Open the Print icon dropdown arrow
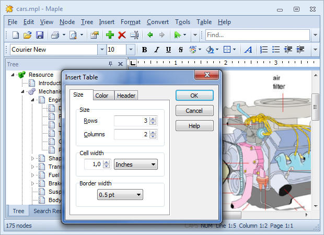324x235 pixels. [x=64, y=35]
